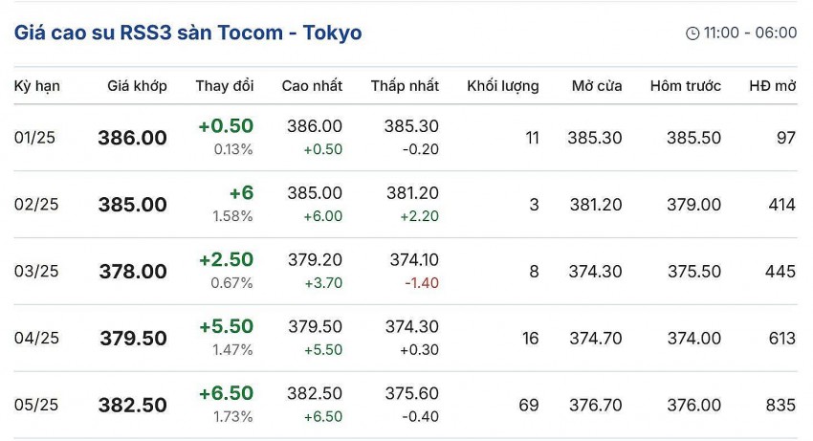Select the 05/25 contract term
This screenshot has width=813, height=441.
click(x=36, y=406)
